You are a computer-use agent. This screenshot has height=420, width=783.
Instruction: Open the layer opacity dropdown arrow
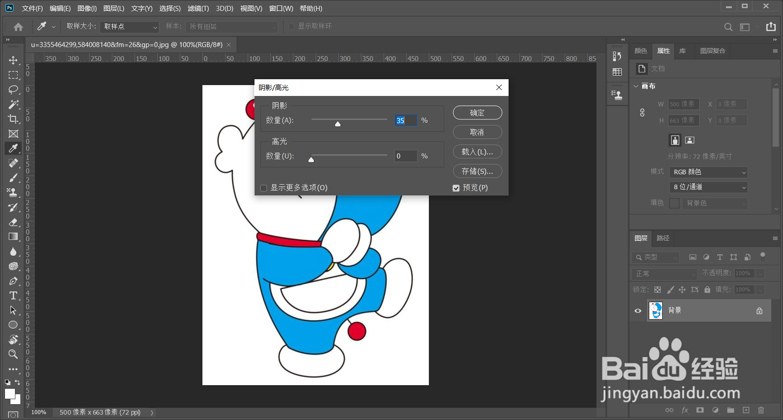pos(761,273)
